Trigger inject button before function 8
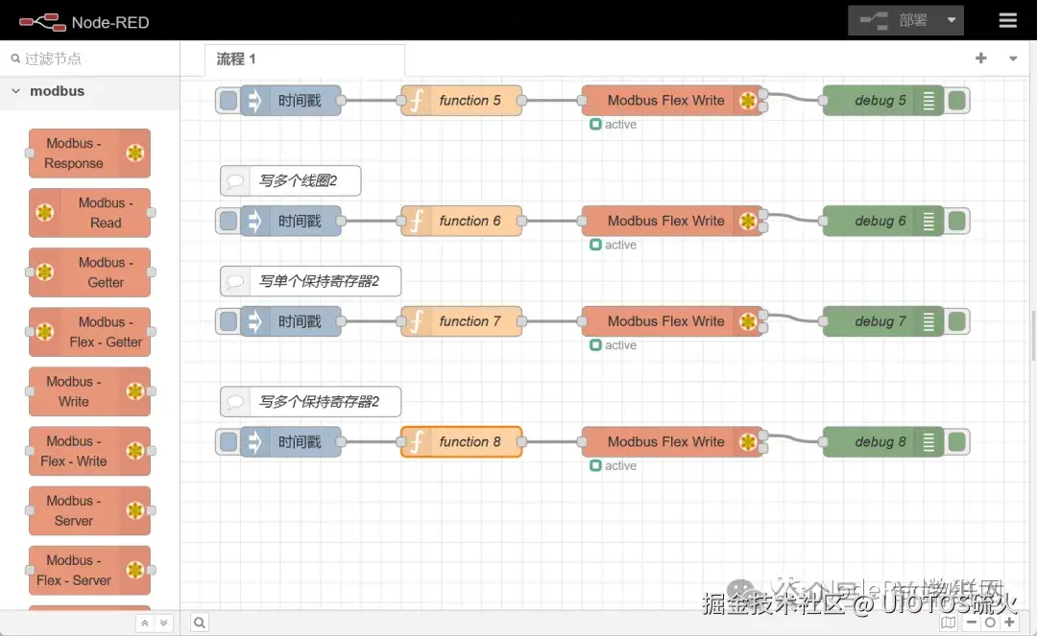The width and height of the screenshot is (1037, 636). click(x=229, y=442)
